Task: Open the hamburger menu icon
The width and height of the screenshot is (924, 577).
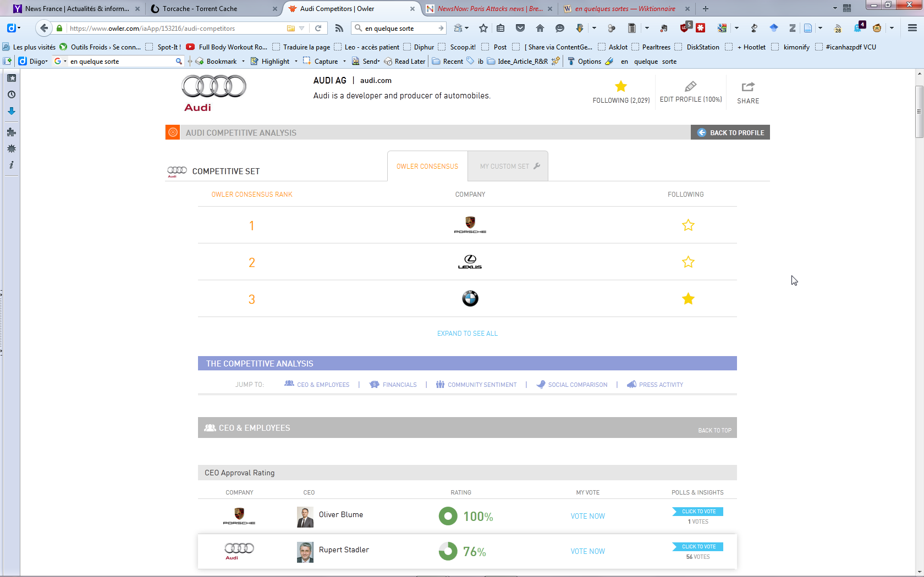Action: click(912, 28)
